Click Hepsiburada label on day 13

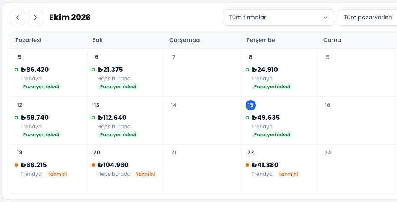point(114,127)
